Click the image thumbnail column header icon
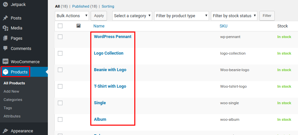 tap(79, 26)
